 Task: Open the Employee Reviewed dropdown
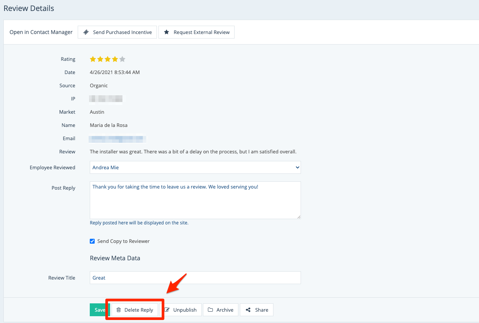tap(195, 168)
